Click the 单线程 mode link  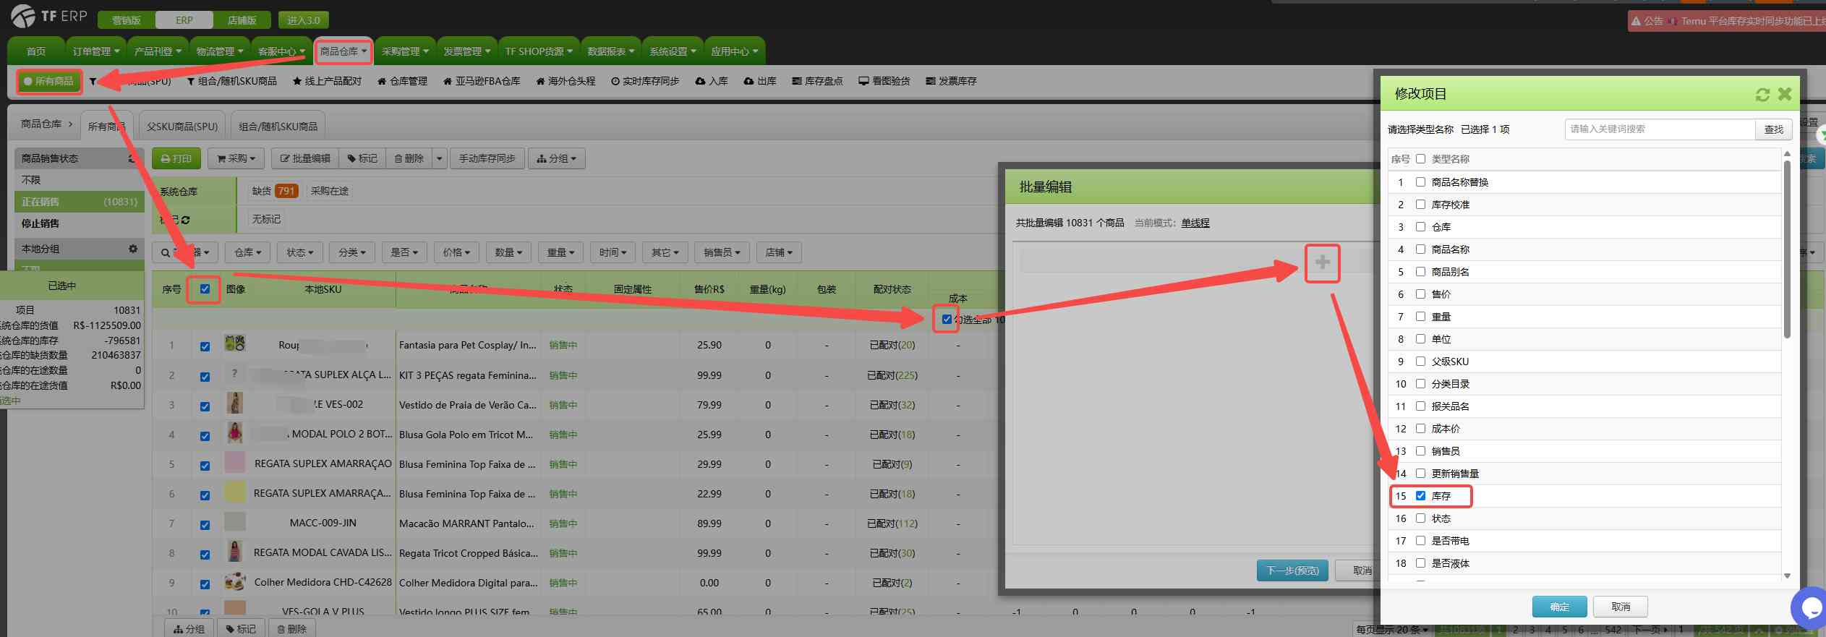tap(1195, 223)
